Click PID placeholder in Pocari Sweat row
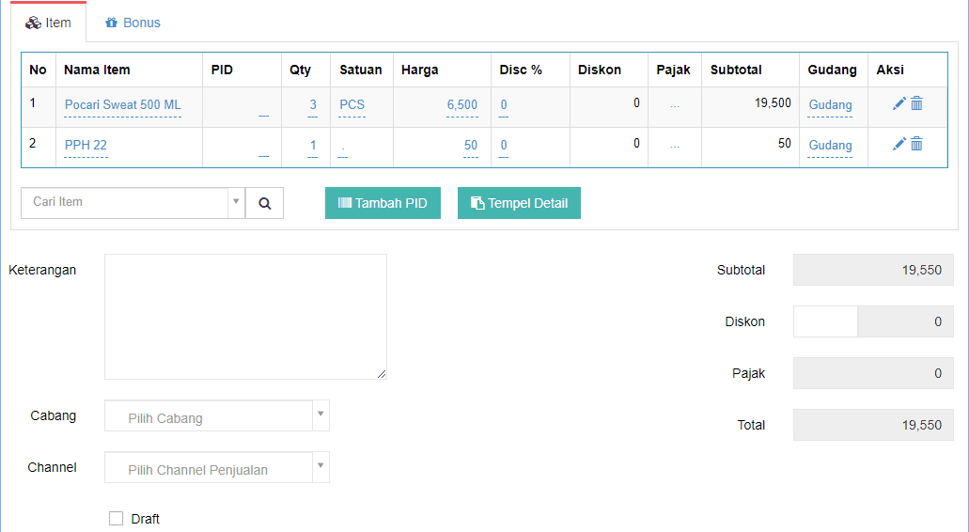The image size is (969, 532). coord(264,115)
